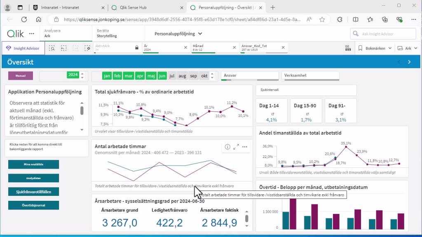422x237 pixels.
Task: Click Insight Advisor button
Action: point(23,48)
